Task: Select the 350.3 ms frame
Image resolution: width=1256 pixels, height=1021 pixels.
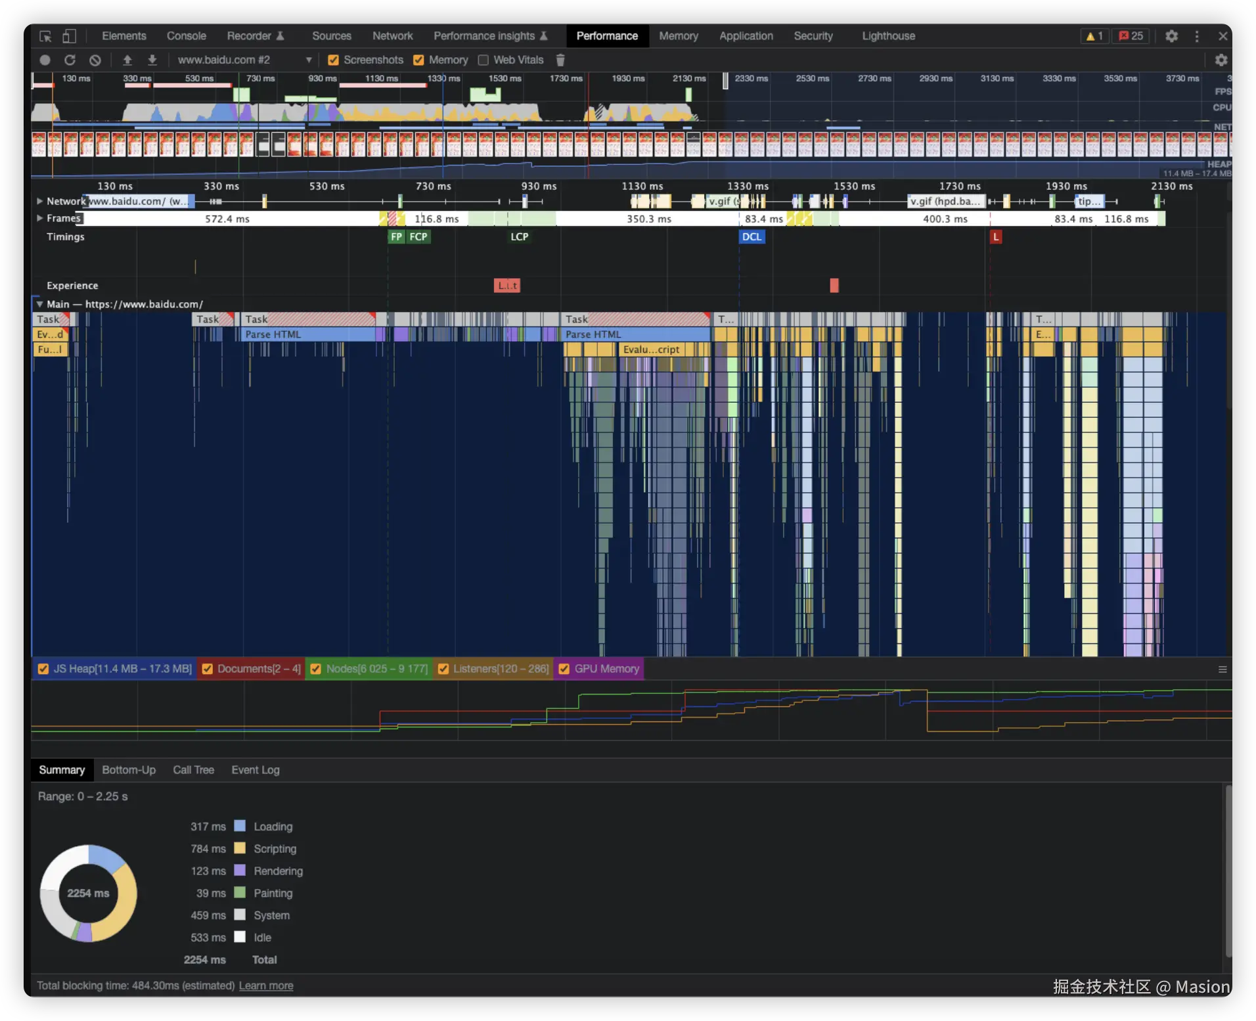Action: tap(648, 219)
